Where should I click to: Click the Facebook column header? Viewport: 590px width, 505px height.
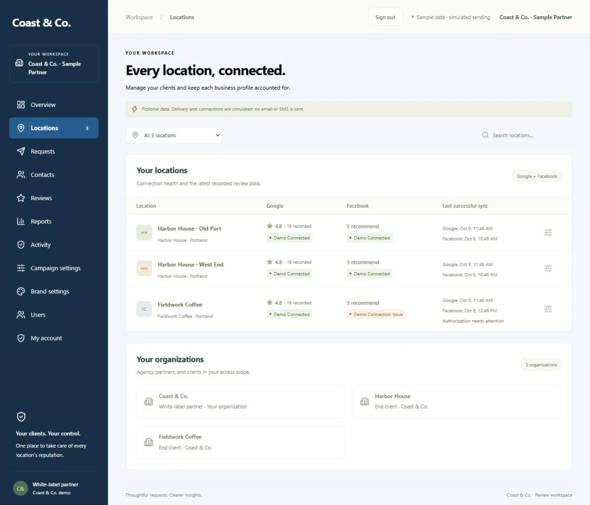(x=358, y=206)
